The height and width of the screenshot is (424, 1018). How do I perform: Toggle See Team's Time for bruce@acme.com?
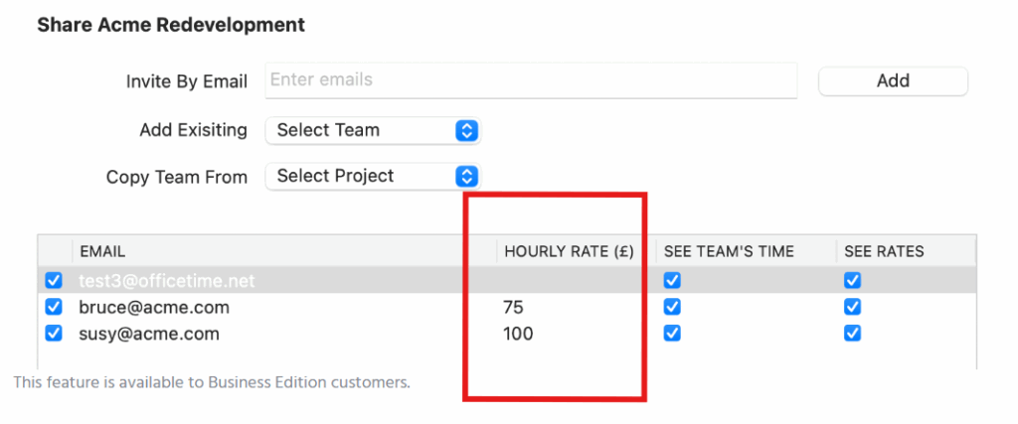point(672,307)
